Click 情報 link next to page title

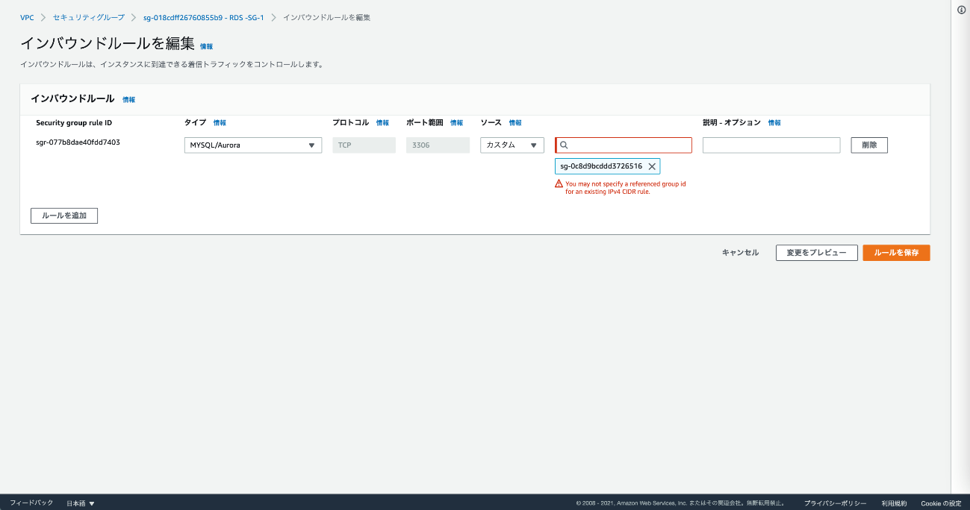click(206, 46)
